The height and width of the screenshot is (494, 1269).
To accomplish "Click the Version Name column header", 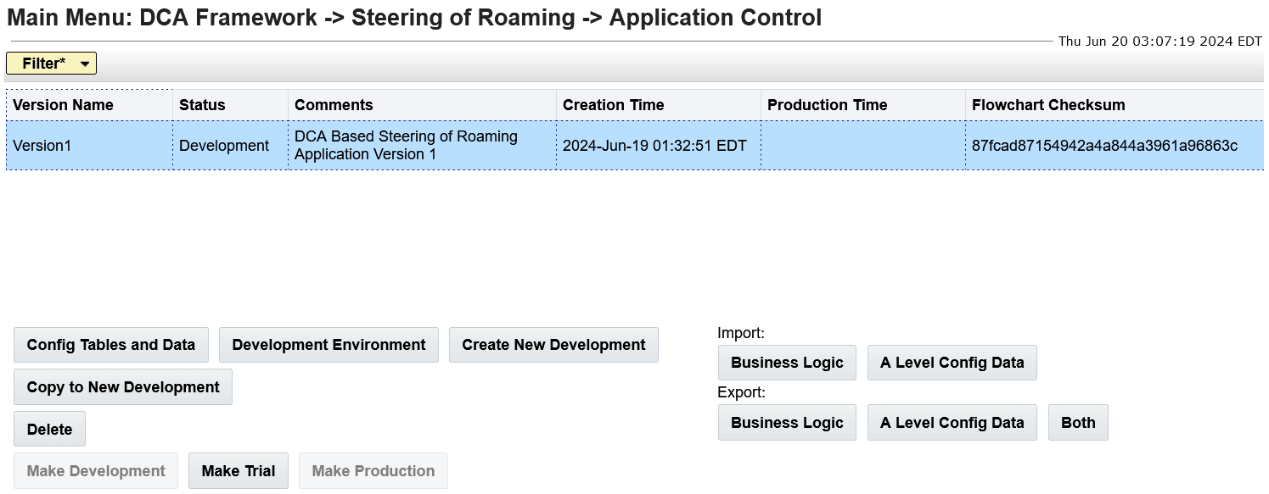I will pyautogui.click(x=63, y=104).
